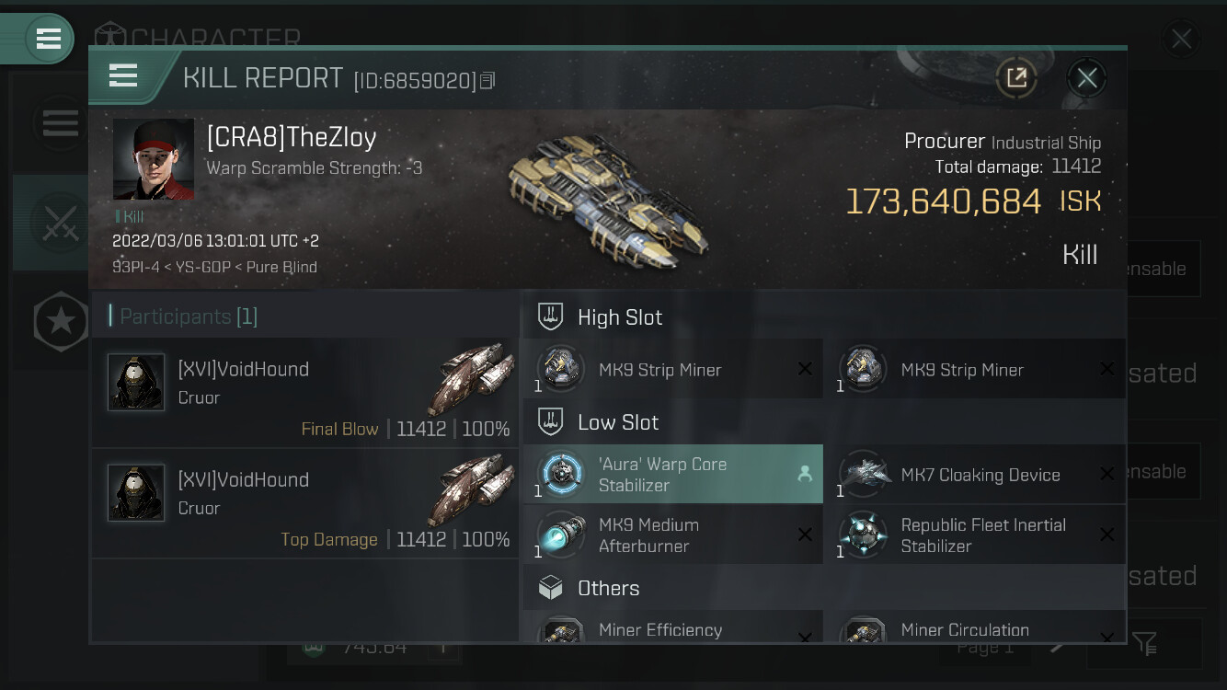Select the crossed swords combat sidebar icon
This screenshot has width=1227, height=690.
click(61, 222)
